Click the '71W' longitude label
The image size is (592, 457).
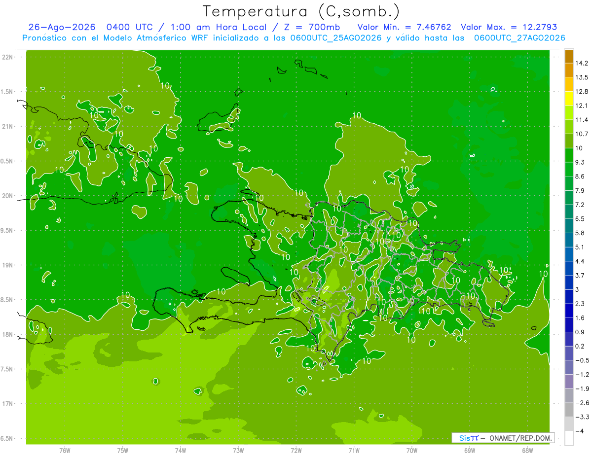(x=354, y=451)
